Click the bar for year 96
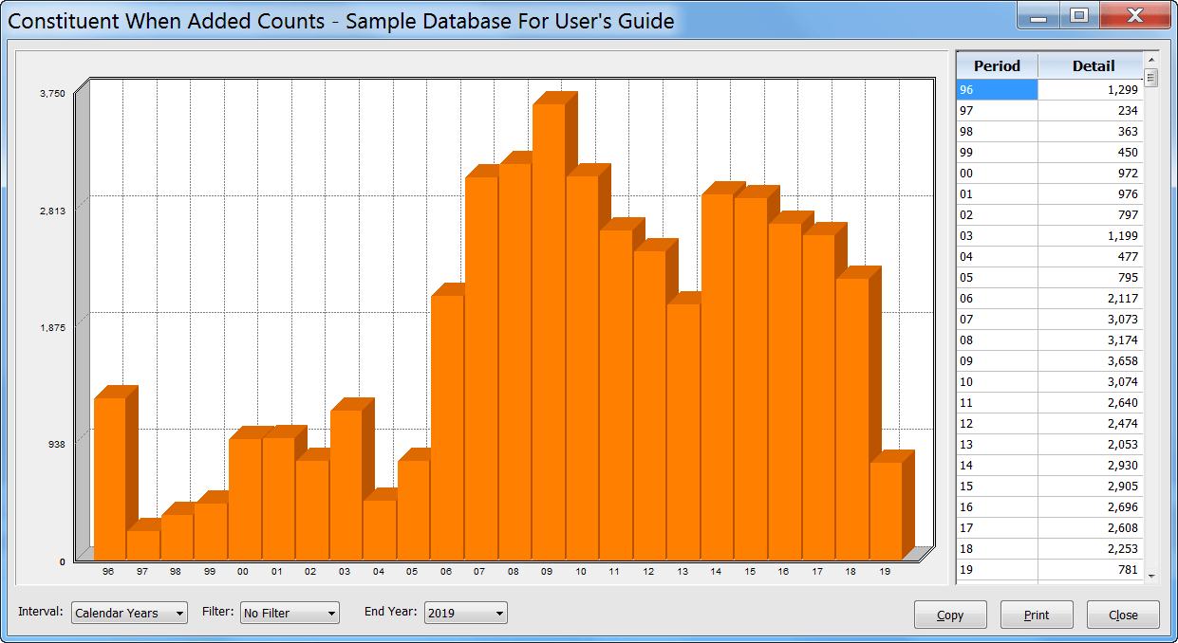 [108, 474]
